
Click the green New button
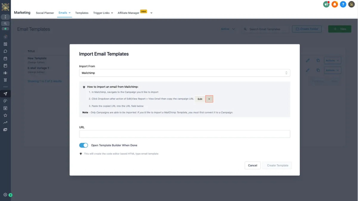coord(340,29)
